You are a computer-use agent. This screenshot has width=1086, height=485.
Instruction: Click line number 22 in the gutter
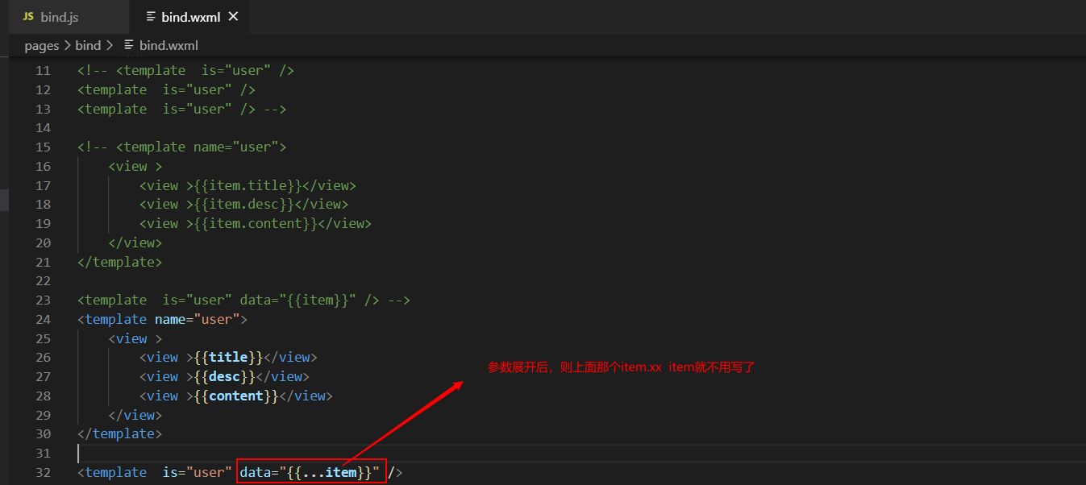click(x=43, y=281)
